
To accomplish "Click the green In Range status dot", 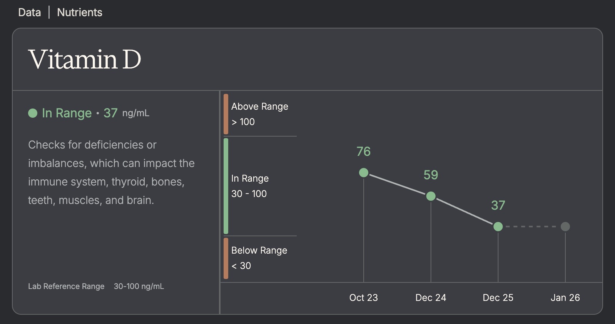I will (x=33, y=113).
